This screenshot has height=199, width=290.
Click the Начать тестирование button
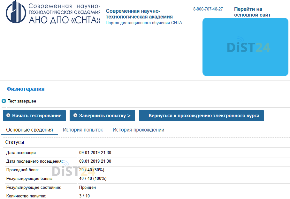point(34,116)
